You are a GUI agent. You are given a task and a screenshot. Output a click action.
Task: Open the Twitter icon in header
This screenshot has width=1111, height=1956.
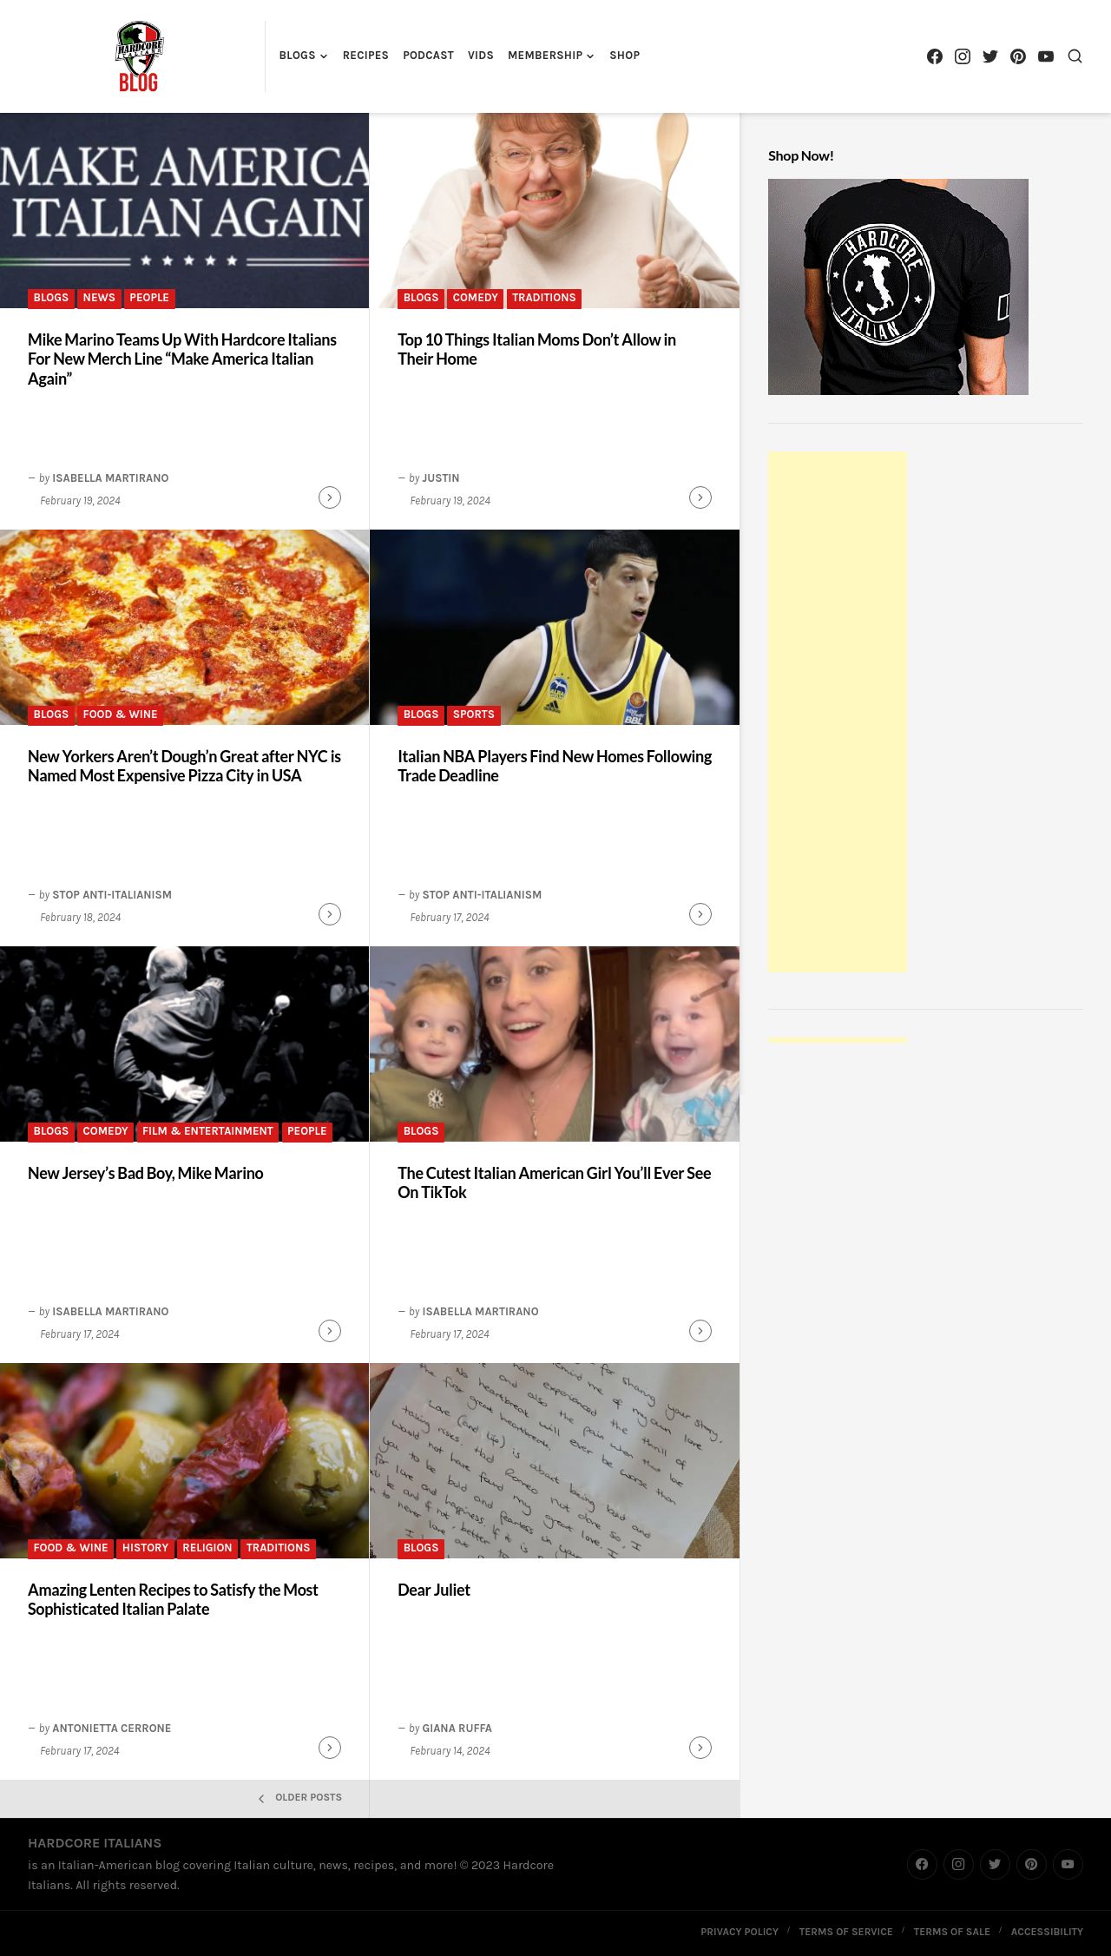click(990, 56)
